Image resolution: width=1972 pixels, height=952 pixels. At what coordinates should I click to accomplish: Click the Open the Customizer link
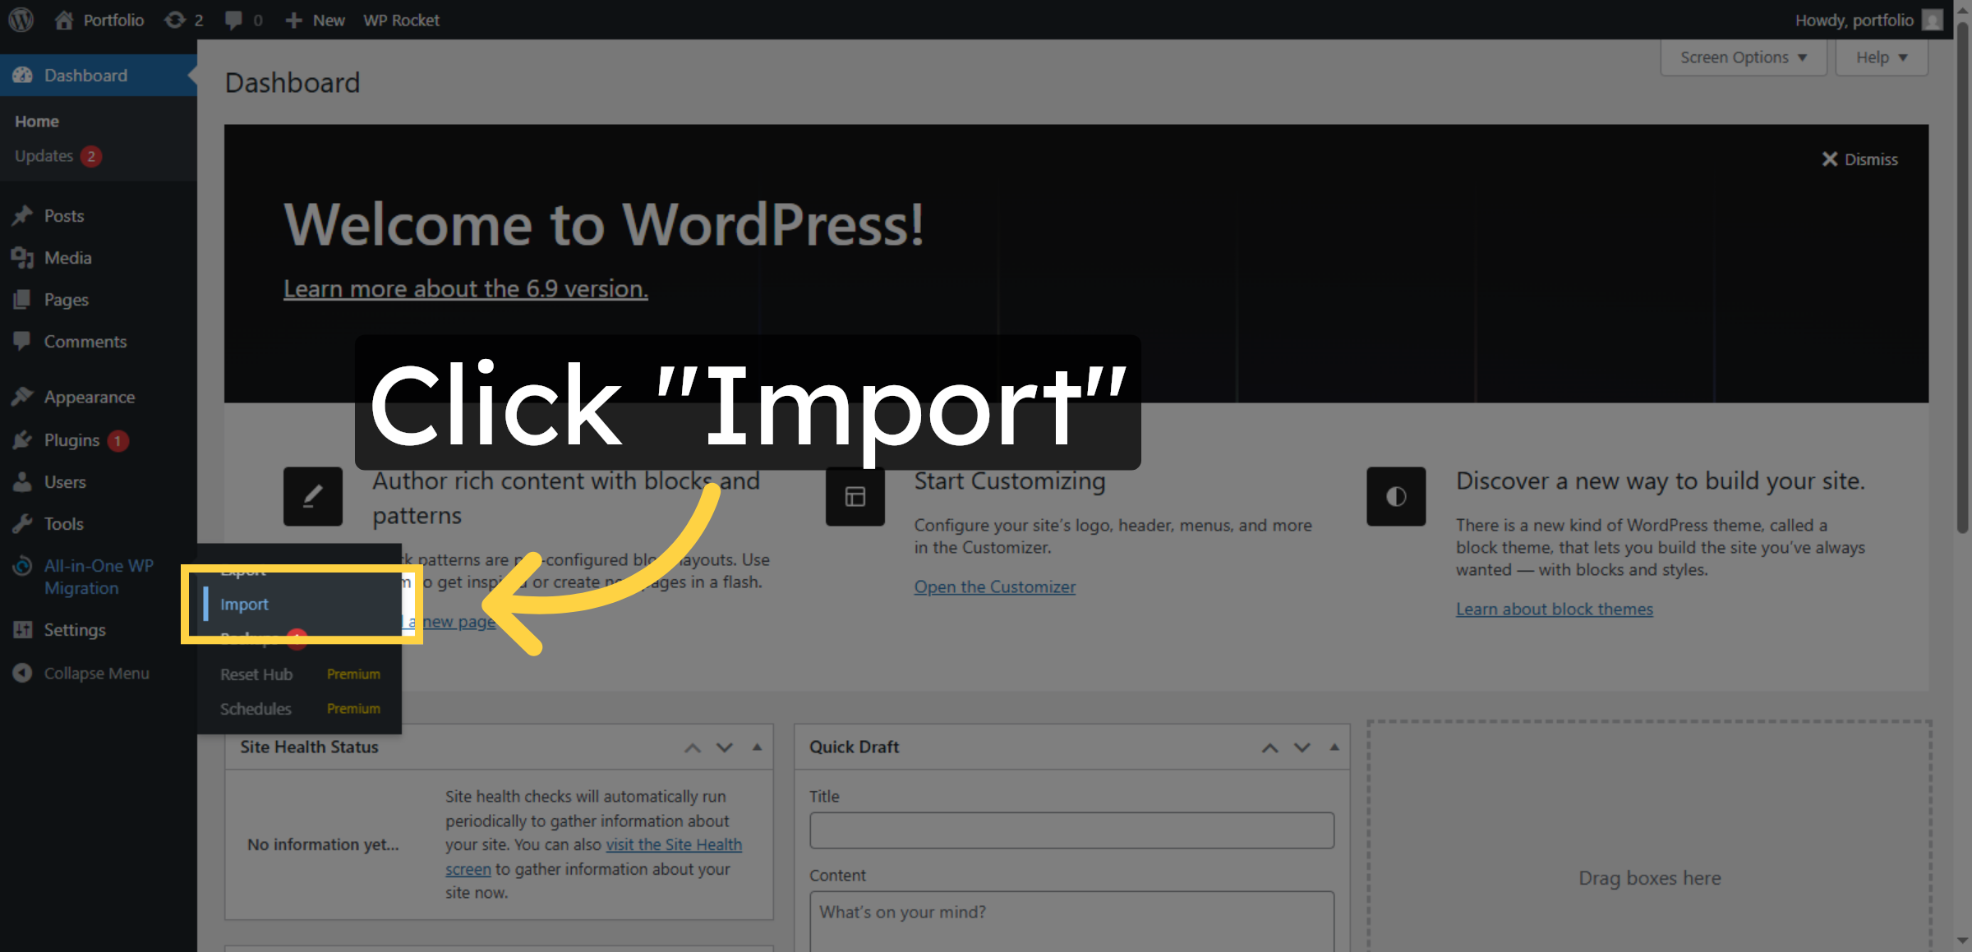[x=994, y=586]
